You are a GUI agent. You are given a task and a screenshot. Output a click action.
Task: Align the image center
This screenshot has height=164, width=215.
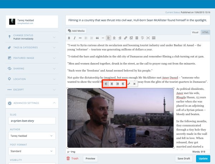point(112,84)
